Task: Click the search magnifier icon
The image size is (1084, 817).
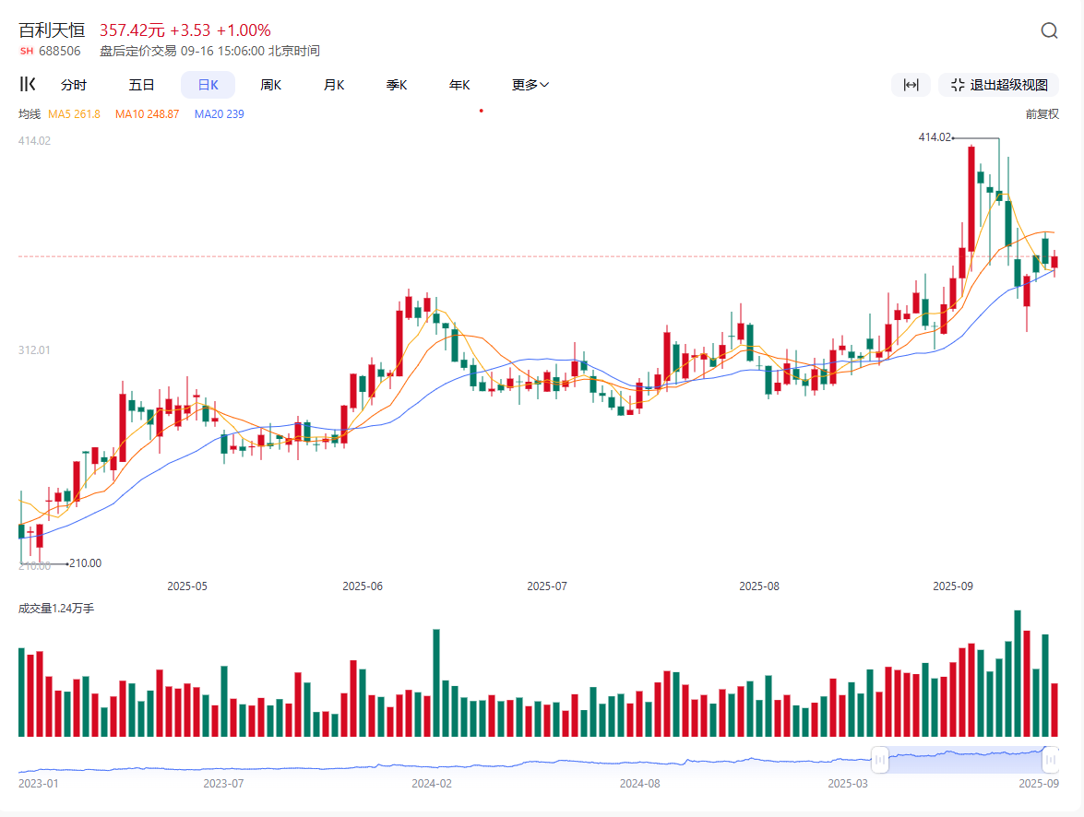Action: [1049, 30]
